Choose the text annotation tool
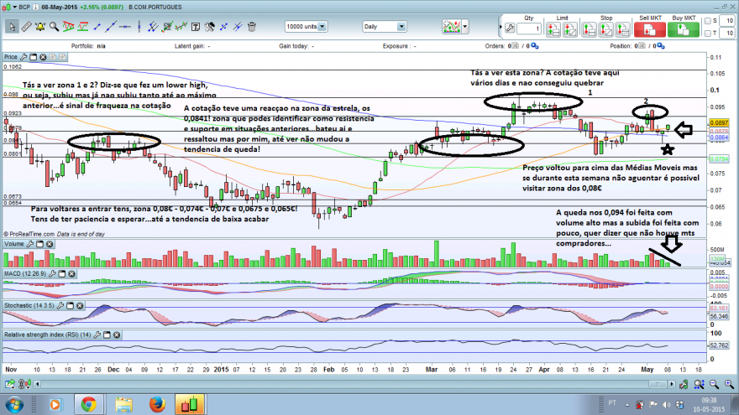 [x=195, y=27]
